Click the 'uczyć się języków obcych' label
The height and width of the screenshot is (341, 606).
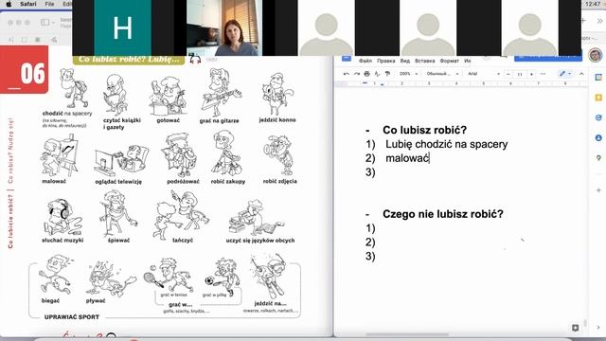tap(260, 240)
